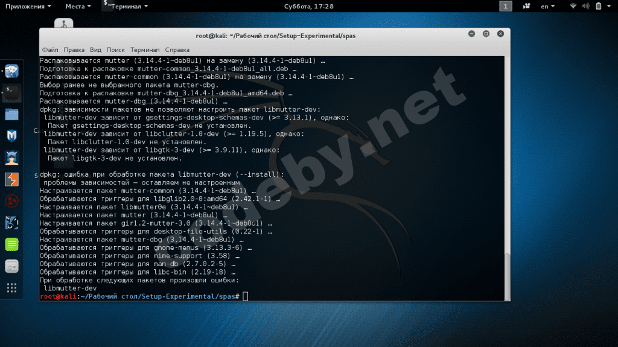Open Поиск menu in terminal
The width and height of the screenshot is (618, 347).
[115, 49]
